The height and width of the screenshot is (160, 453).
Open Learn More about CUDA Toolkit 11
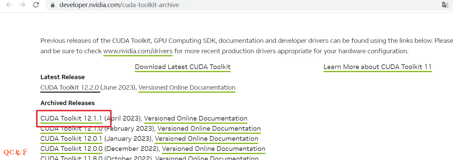[x=377, y=67]
